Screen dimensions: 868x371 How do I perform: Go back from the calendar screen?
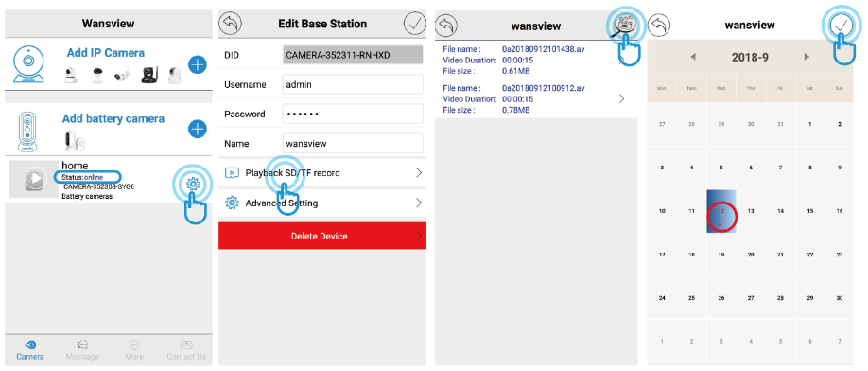(x=659, y=25)
